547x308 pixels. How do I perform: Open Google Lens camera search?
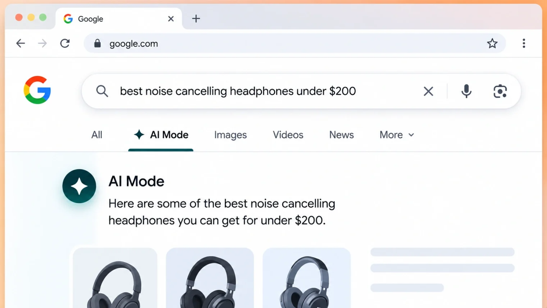coord(500,91)
